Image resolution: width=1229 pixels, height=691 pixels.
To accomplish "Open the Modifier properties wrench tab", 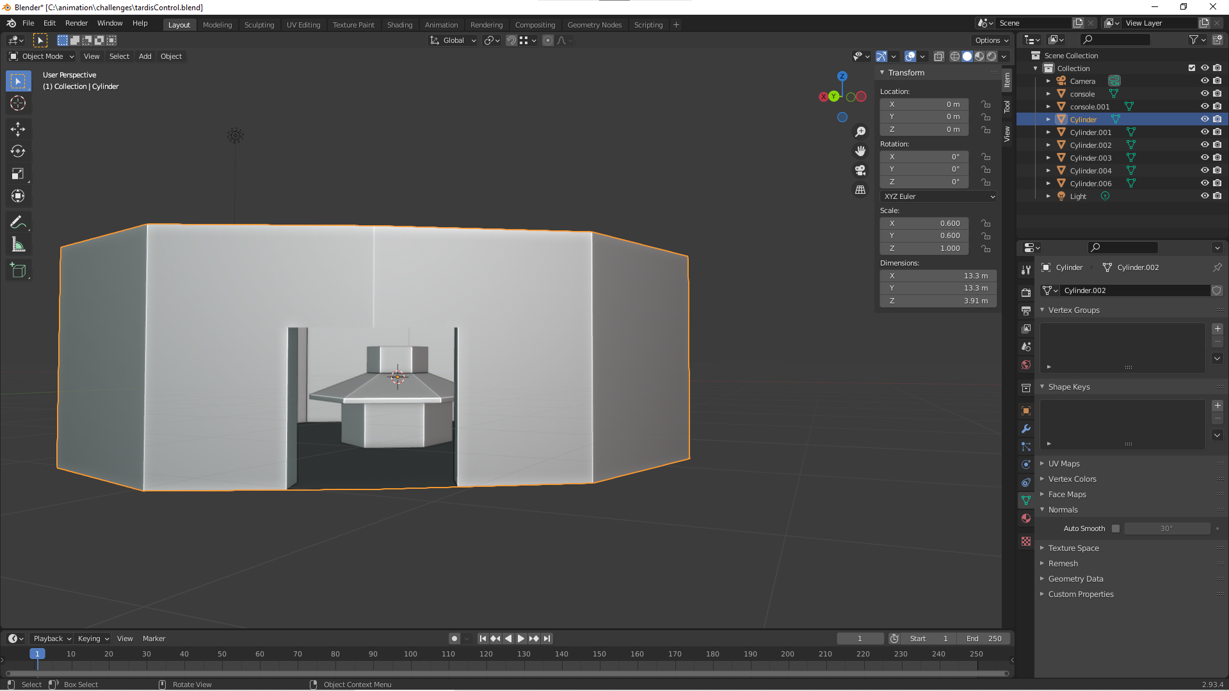I will pos(1026,429).
